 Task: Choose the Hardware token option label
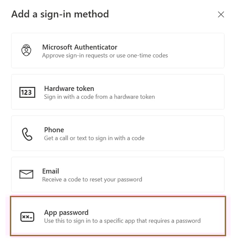(69, 89)
